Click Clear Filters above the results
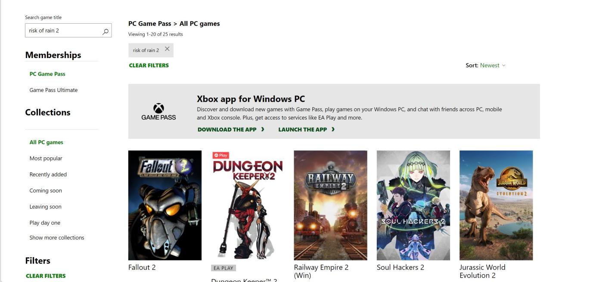This screenshot has width=593, height=282. point(149,65)
